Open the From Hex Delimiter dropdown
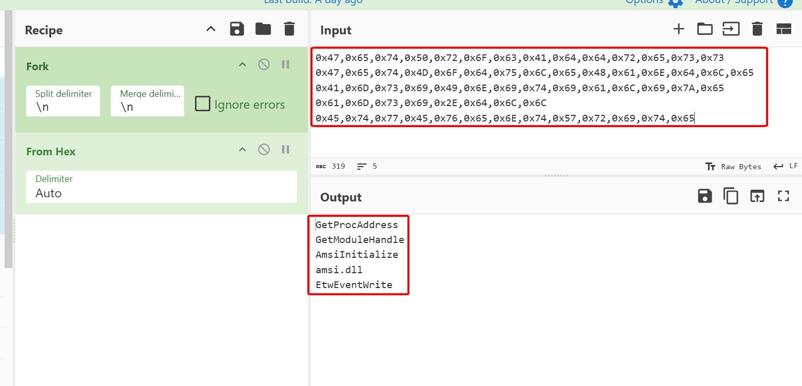The width and height of the screenshot is (802, 386). (x=162, y=187)
